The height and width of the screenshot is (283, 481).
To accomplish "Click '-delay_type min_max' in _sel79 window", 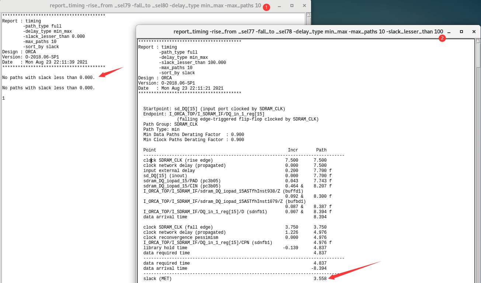I will (x=48, y=31).
